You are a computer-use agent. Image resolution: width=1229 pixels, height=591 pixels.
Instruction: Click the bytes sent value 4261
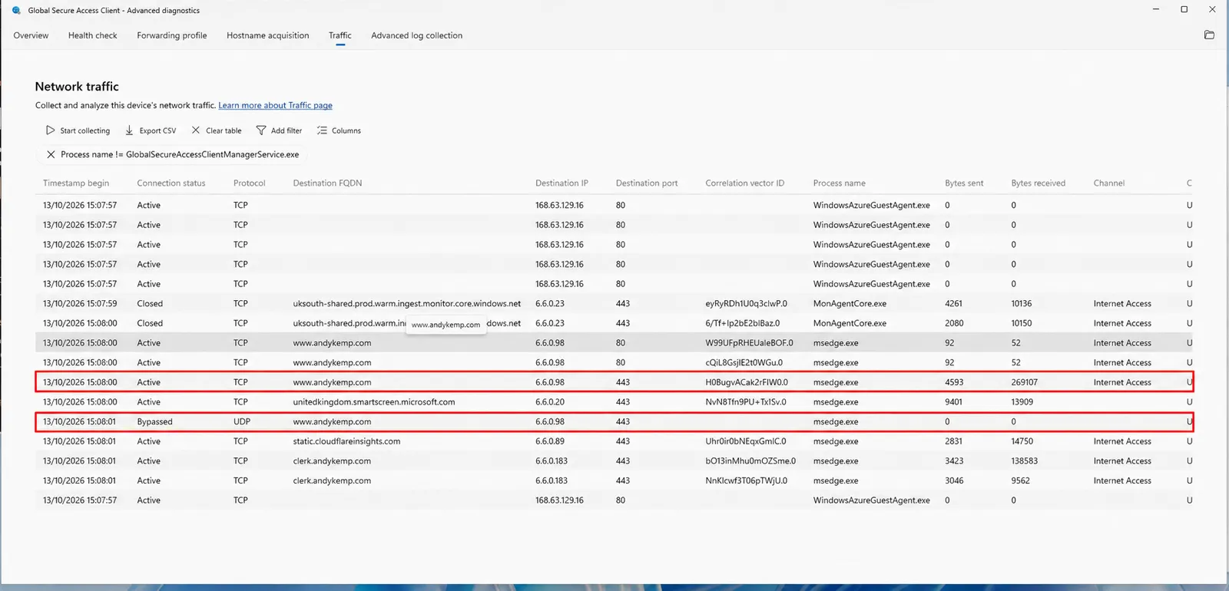[x=954, y=304]
